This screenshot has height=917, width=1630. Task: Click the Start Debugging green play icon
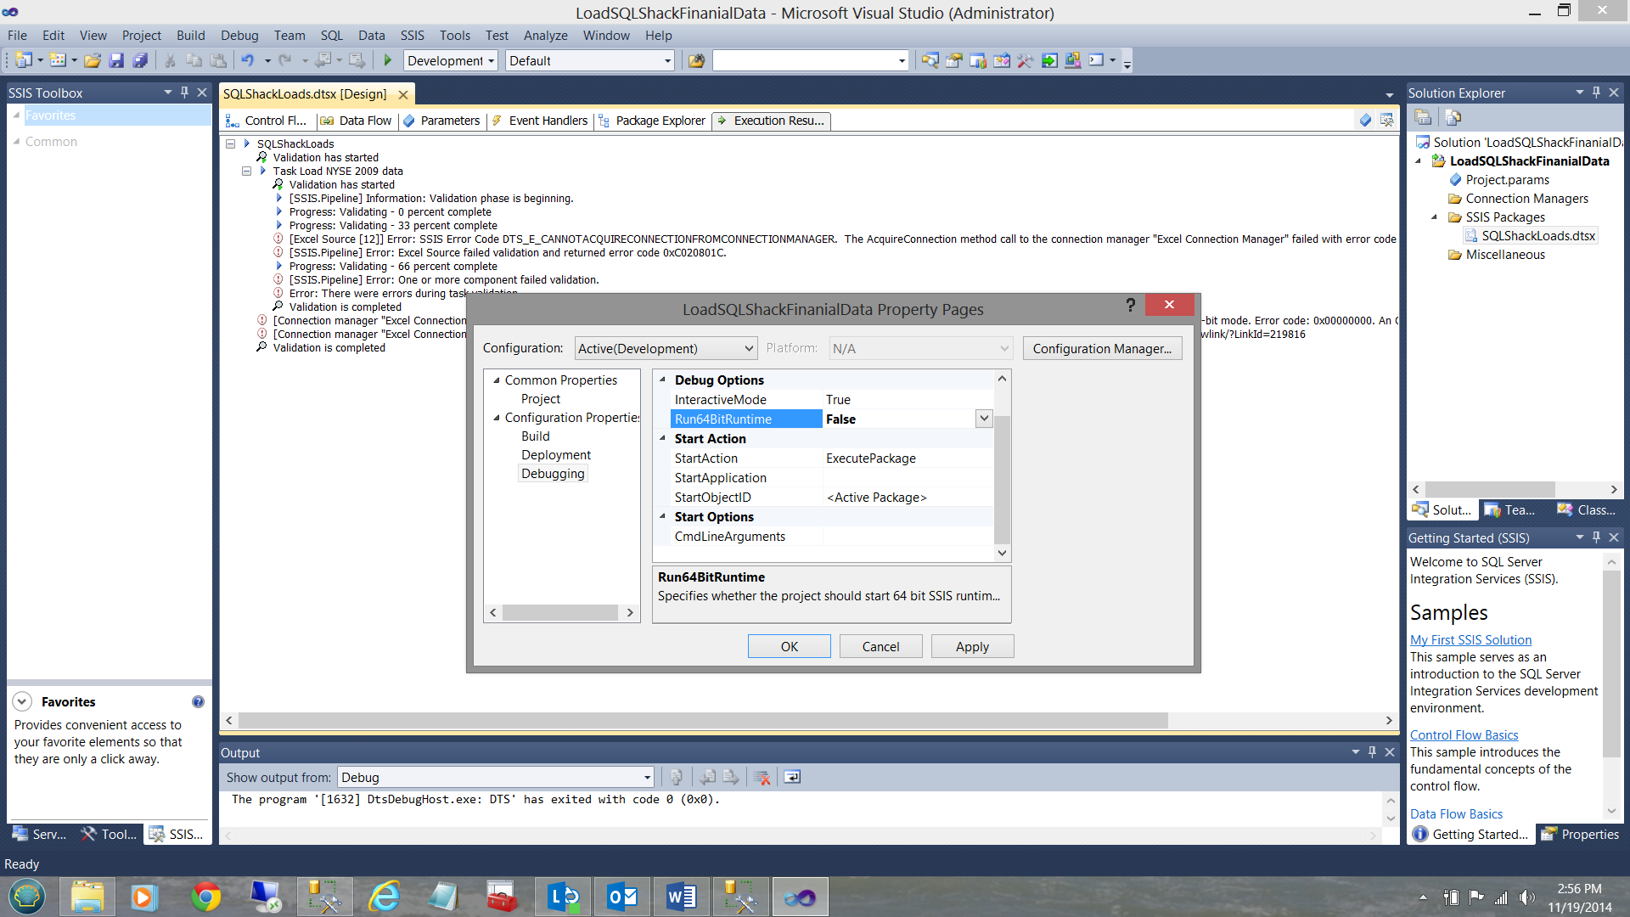388,60
